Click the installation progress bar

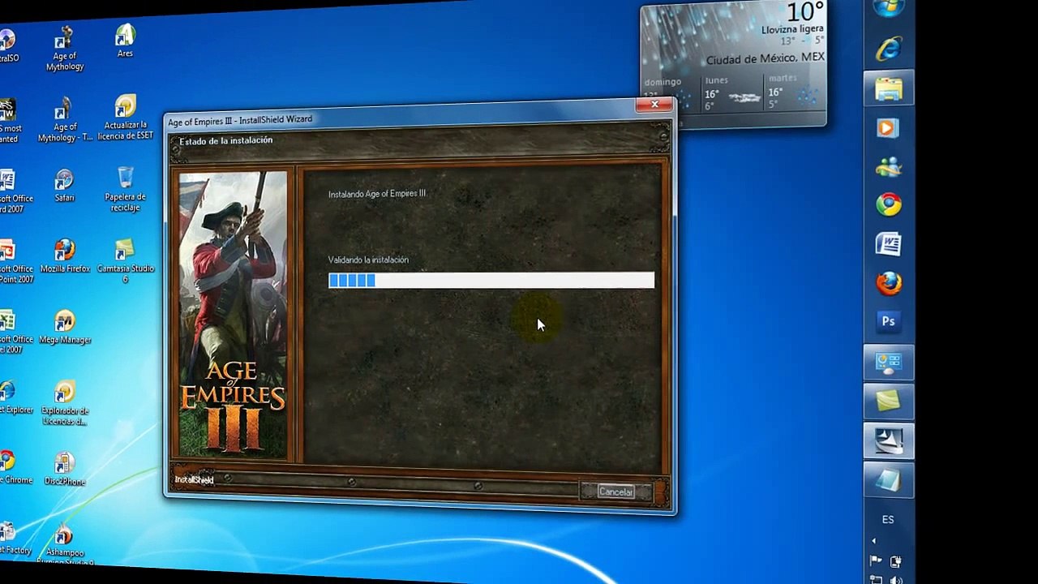pyautogui.click(x=491, y=280)
